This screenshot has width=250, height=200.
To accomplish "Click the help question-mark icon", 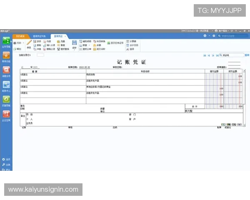I will point(214,36).
